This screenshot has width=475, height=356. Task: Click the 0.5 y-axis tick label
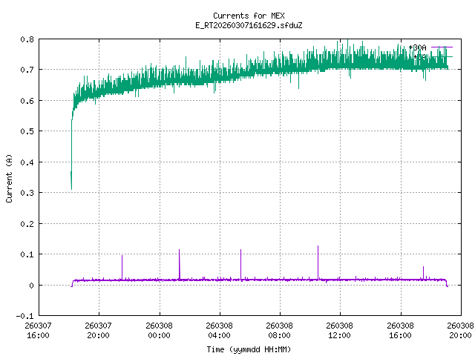tap(26, 131)
